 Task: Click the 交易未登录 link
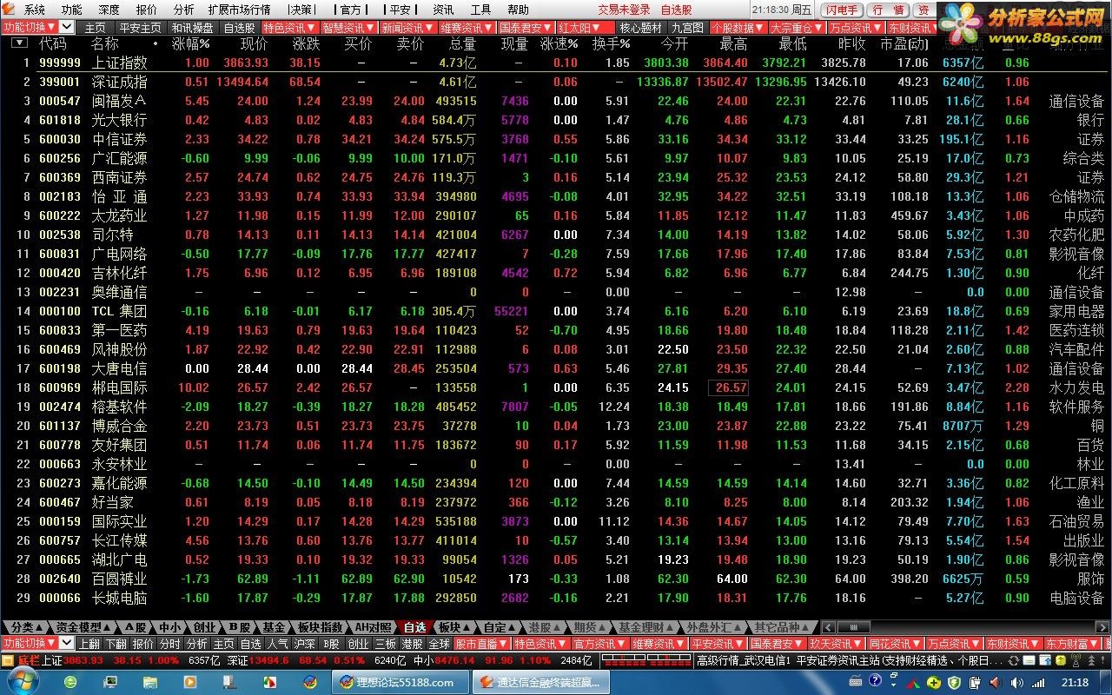pos(624,10)
